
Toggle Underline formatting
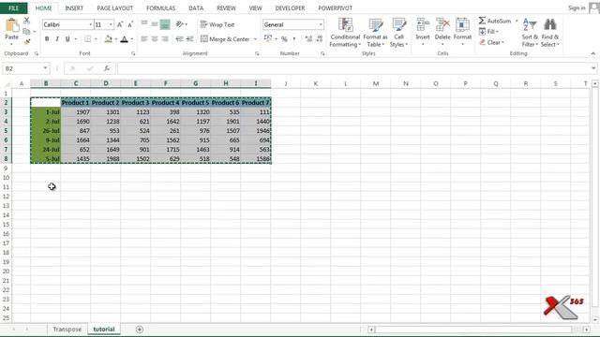[67, 39]
